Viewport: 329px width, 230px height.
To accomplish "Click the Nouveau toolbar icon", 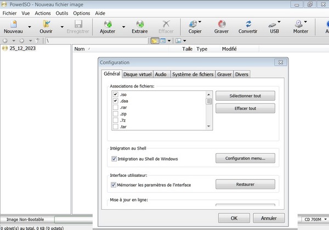I will [x=14, y=24].
